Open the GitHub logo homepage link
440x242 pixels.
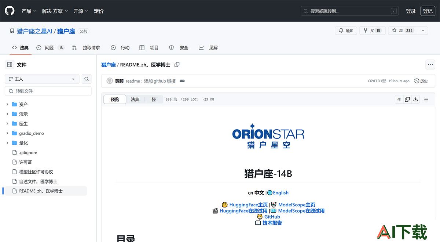[x=10, y=11]
